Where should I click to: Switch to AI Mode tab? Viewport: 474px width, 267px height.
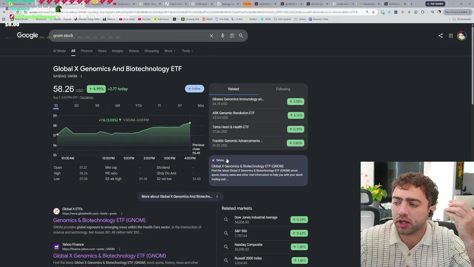[x=59, y=51]
